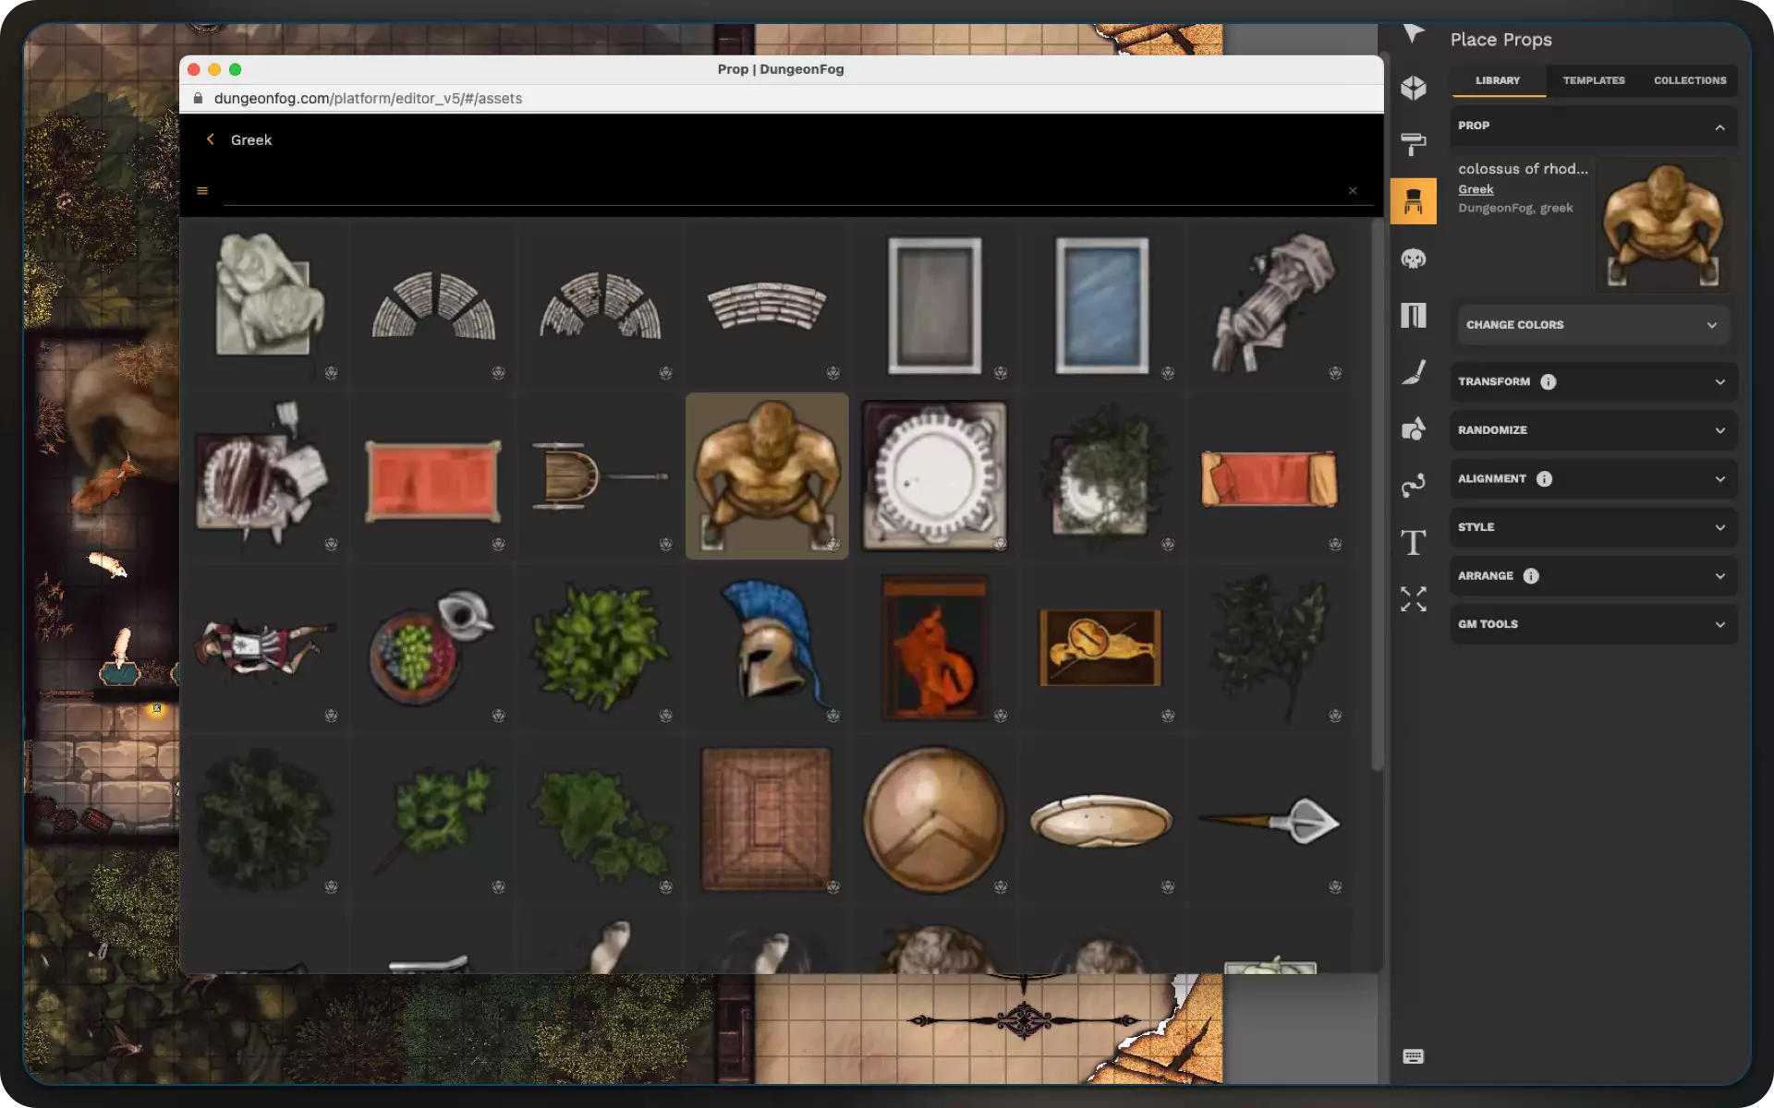The image size is (1774, 1108).
Task: Expand the Change Colors dropdown
Action: pyautogui.click(x=1594, y=325)
